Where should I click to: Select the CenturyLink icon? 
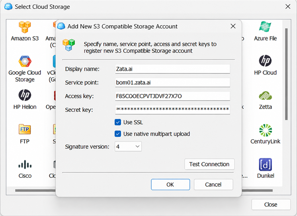tap(266, 130)
